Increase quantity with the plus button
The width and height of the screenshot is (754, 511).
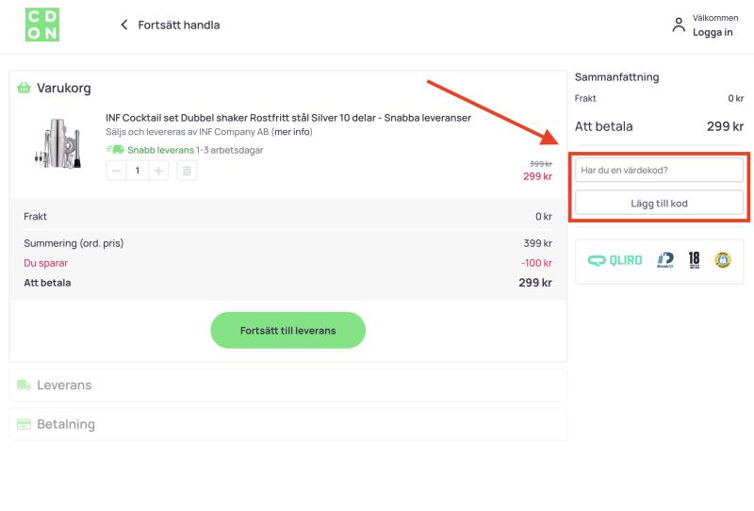[x=158, y=171]
